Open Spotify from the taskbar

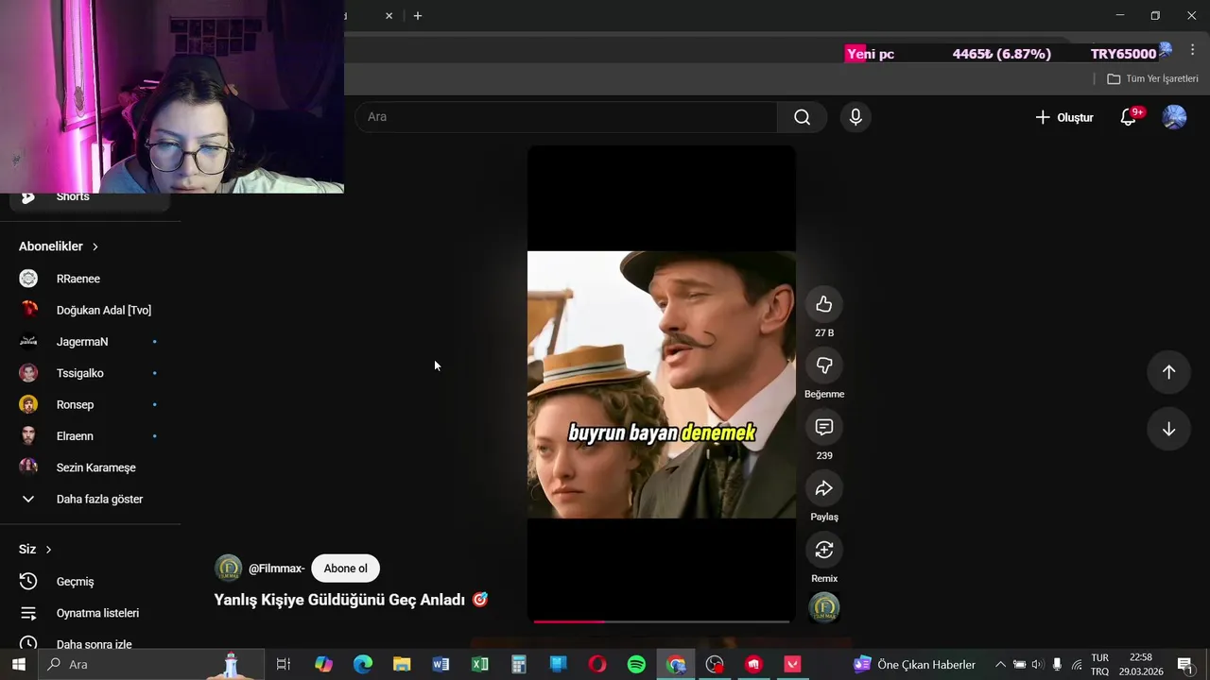point(636,665)
